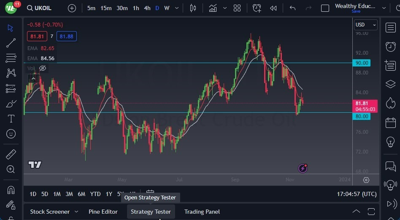This screenshot has height=220, width=400.
Task: Toggle lock all drawing tools
Action: pyautogui.click(x=11, y=205)
